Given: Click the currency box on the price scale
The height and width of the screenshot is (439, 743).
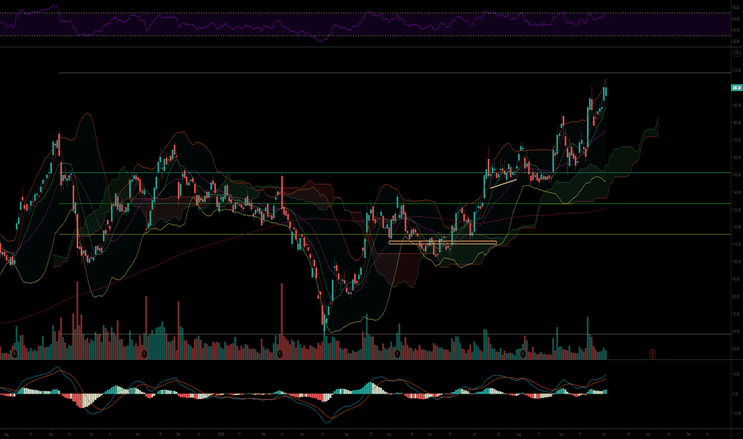Looking at the screenshot, I should [x=737, y=53].
